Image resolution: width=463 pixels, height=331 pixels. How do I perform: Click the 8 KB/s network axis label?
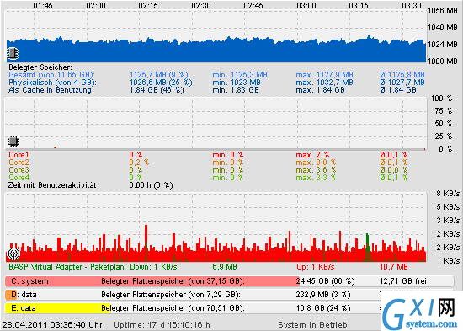448,193
